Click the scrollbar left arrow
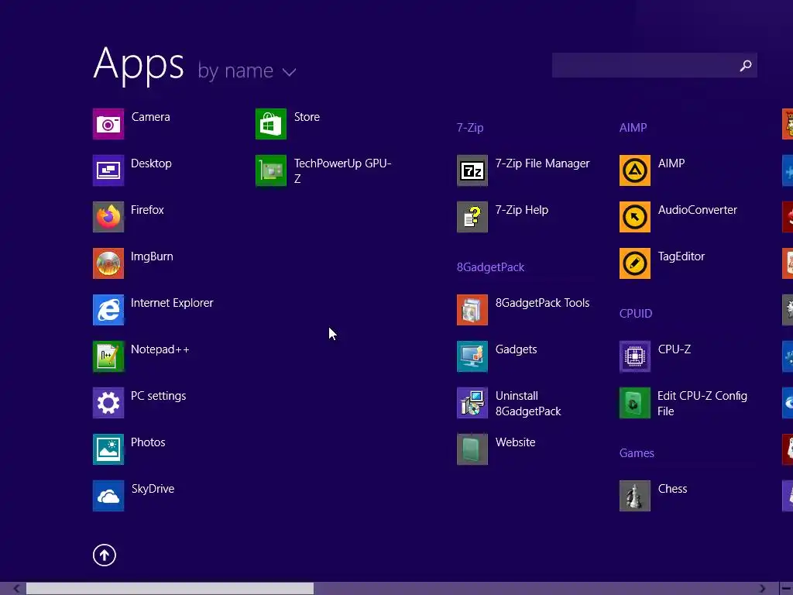 (x=16, y=589)
